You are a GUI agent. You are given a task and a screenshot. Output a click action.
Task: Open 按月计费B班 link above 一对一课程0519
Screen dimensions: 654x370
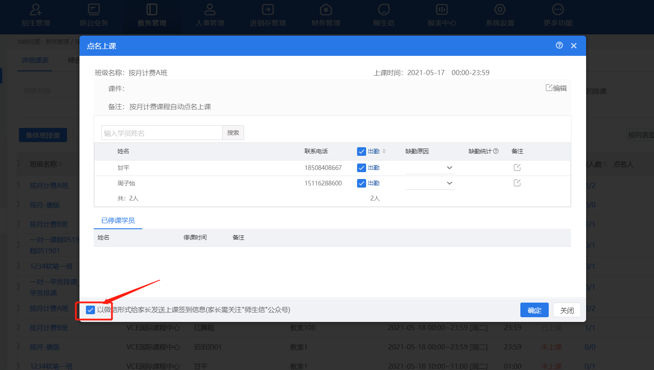tap(49, 224)
